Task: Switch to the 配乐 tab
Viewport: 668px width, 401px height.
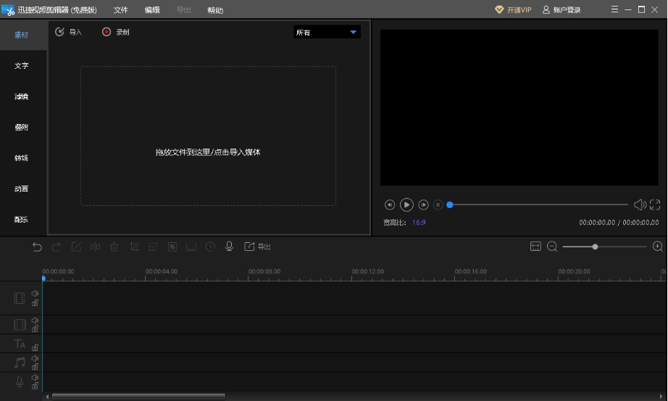Action: tap(21, 219)
